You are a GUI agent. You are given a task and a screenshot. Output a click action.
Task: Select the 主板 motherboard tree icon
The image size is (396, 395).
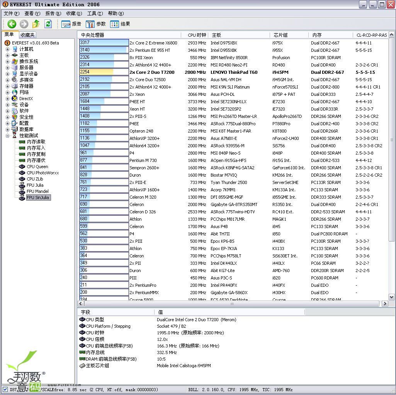pyautogui.click(x=15, y=55)
